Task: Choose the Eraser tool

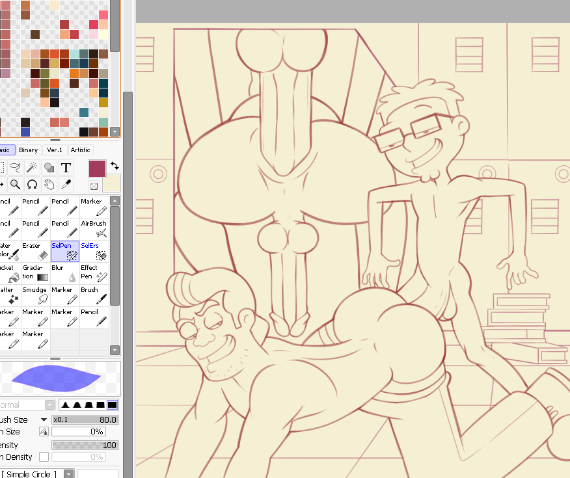Action: click(x=35, y=251)
